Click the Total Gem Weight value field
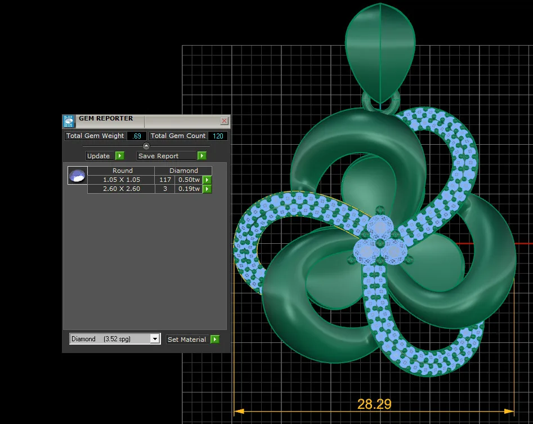 point(137,136)
